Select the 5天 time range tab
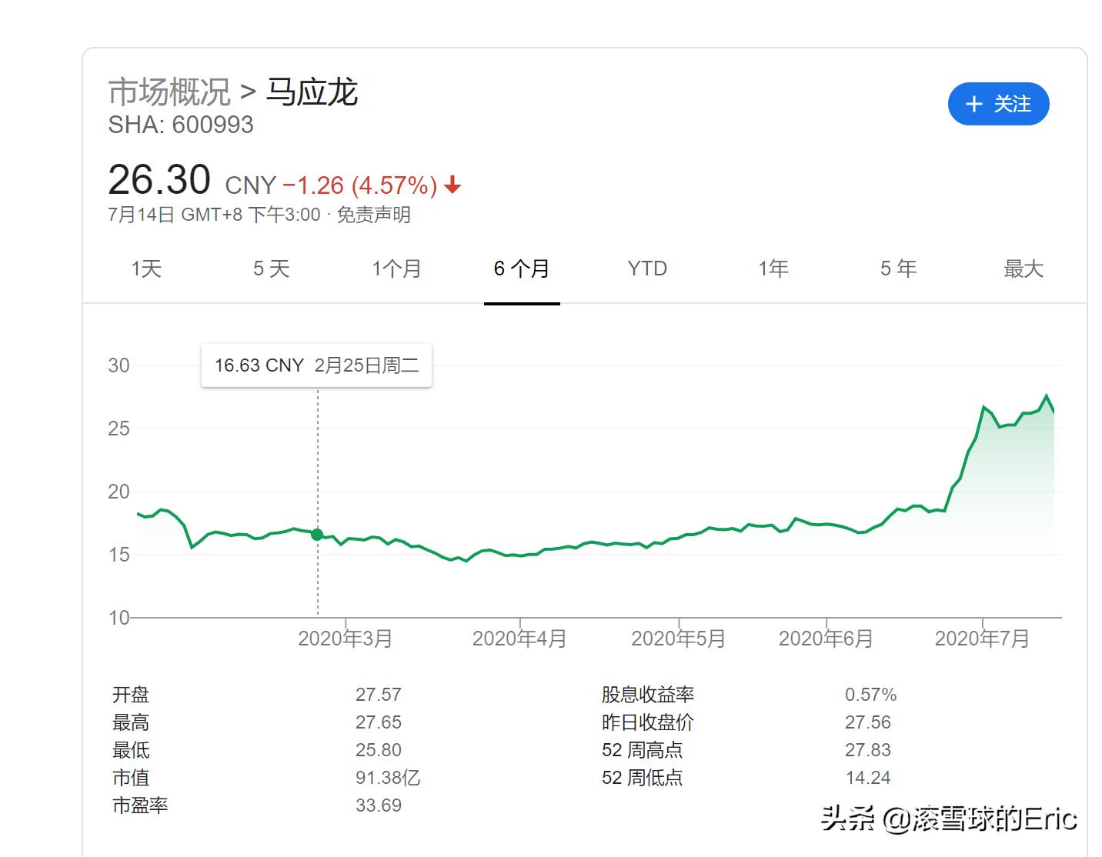 [272, 268]
